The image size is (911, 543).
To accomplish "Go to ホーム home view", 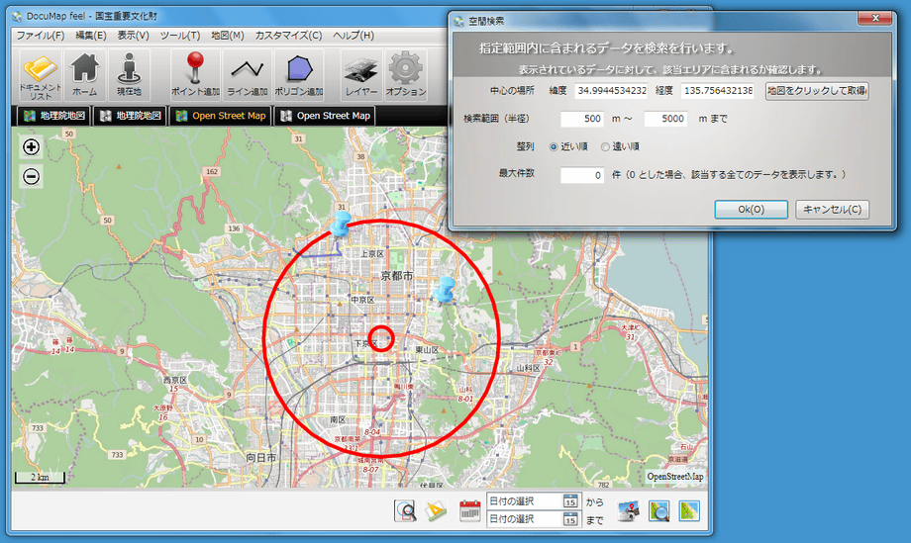I will [x=85, y=75].
